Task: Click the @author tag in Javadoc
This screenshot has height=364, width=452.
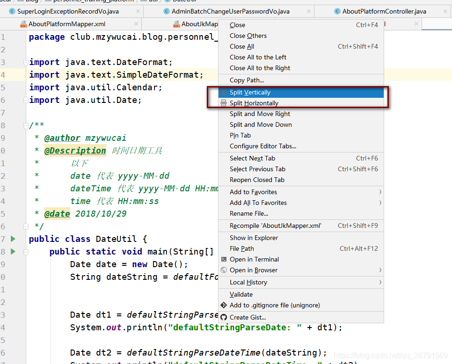Action: [x=62, y=138]
